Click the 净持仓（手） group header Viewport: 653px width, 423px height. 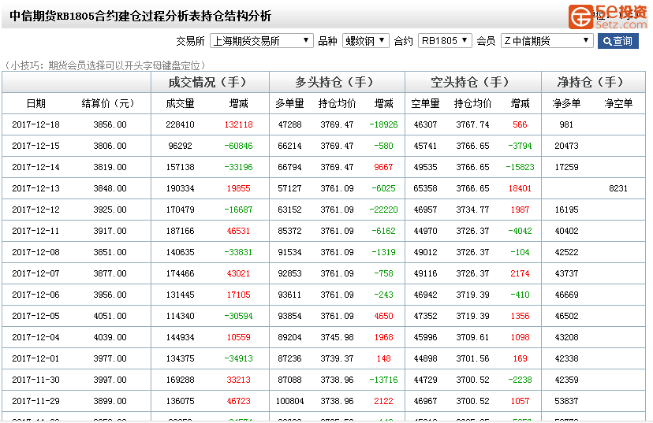tap(593, 82)
